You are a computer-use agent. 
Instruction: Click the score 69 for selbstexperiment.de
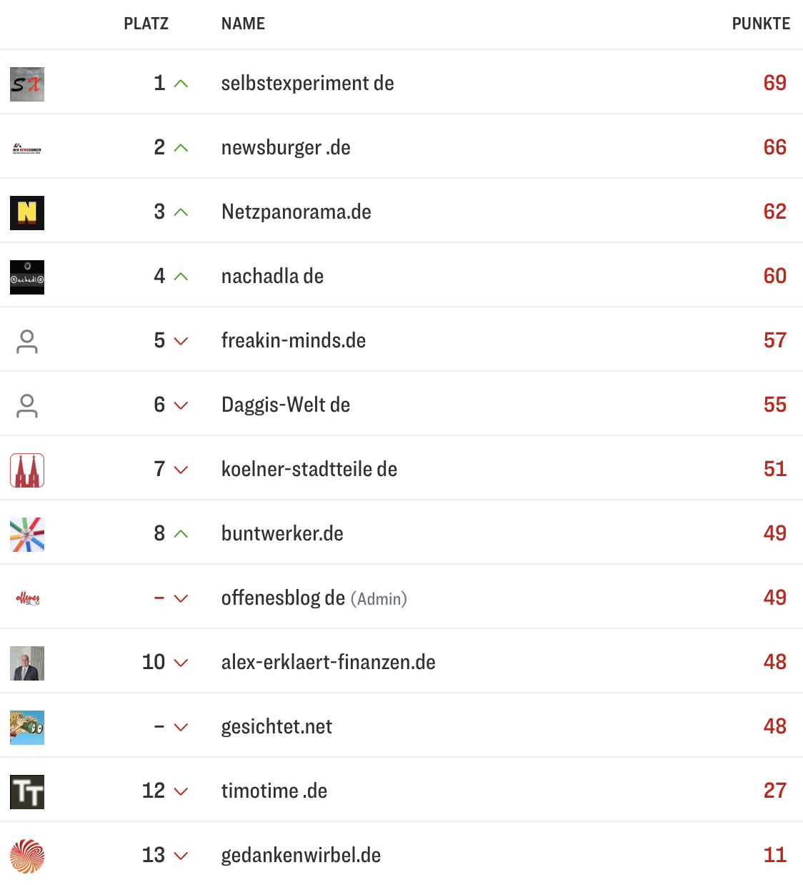(x=774, y=83)
